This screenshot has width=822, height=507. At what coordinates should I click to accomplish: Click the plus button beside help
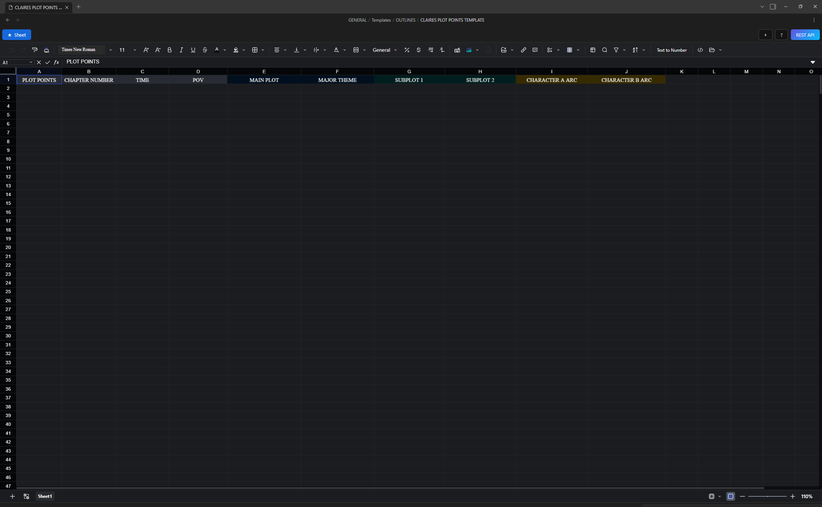coord(766,35)
